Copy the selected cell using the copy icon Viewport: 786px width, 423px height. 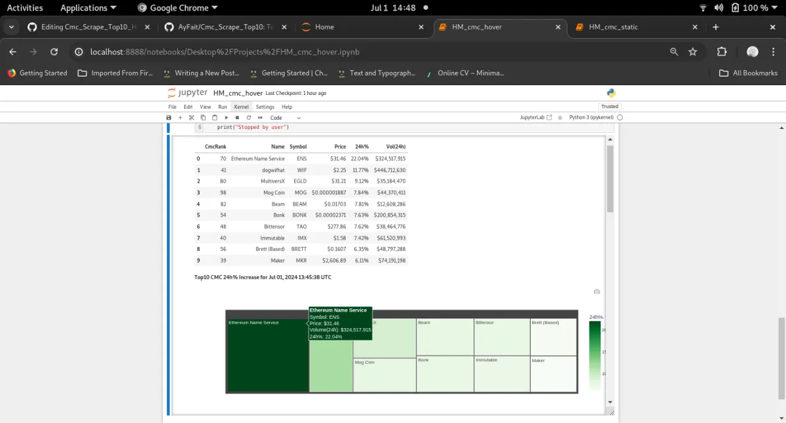click(x=203, y=118)
